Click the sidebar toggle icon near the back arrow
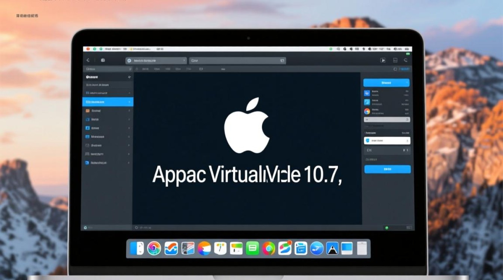 pos(103,60)
